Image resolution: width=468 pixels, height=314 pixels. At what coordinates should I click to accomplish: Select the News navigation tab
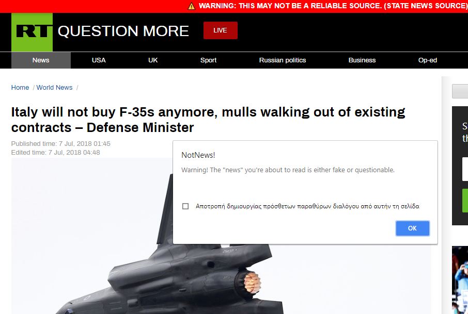[x=41, y=60]
